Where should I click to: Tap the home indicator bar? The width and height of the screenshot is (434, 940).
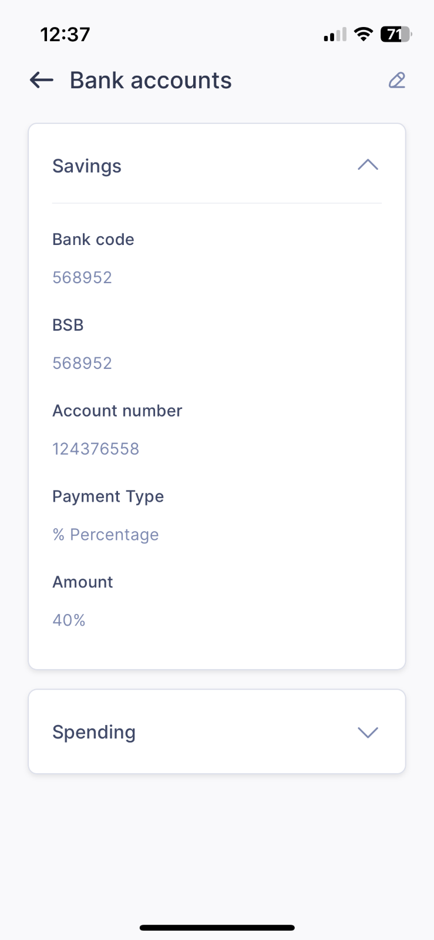coord(217,928)
